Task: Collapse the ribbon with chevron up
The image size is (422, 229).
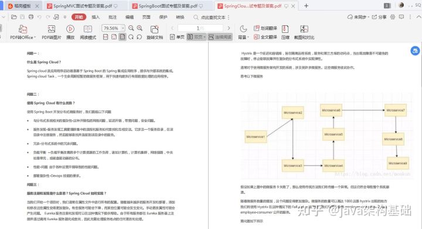Action: pyautogui.click(x=418, y=17)
